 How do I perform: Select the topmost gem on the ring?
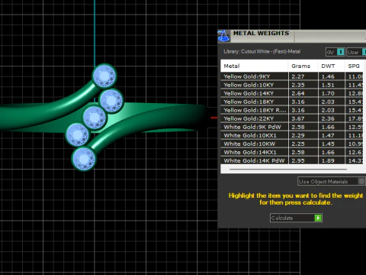coord(104,76)
